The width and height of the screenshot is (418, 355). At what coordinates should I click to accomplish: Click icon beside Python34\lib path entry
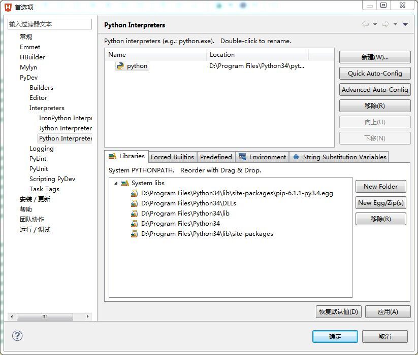(135, 214)
